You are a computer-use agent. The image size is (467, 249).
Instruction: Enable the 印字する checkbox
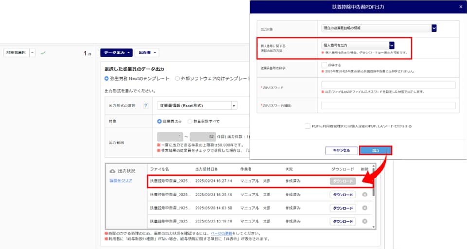click(x=324, y=64)
